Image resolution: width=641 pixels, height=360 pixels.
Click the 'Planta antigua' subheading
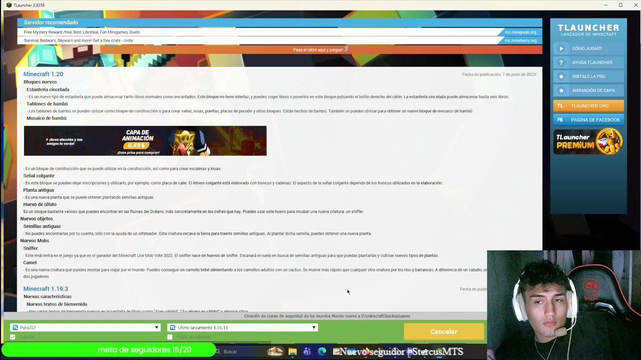click(x=39, y=190)
